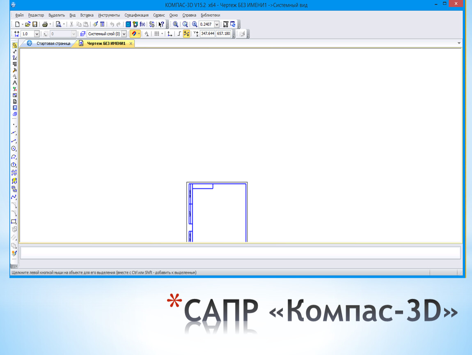Click the zoom-in plus magnifier icon
The width and height of the screenshot is (472, 355).
pos(195,24)
